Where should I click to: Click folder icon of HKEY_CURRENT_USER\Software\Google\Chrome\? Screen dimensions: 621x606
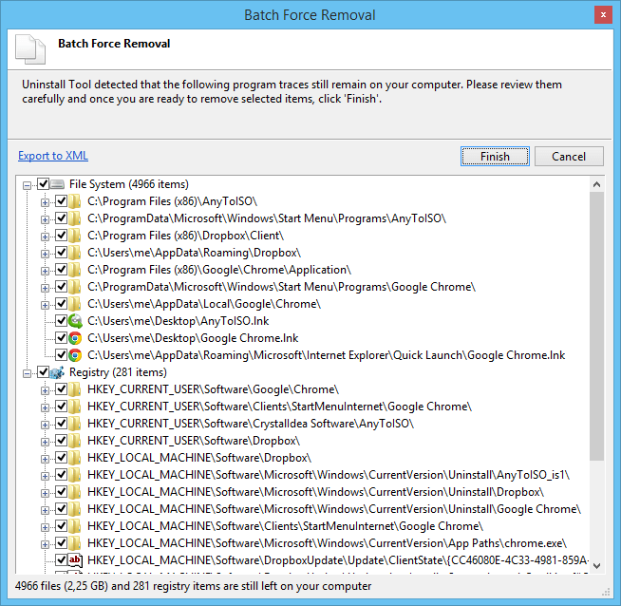75,389
